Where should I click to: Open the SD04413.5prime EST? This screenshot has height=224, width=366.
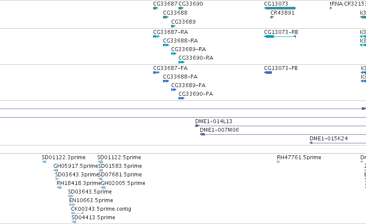coord(74,222)
